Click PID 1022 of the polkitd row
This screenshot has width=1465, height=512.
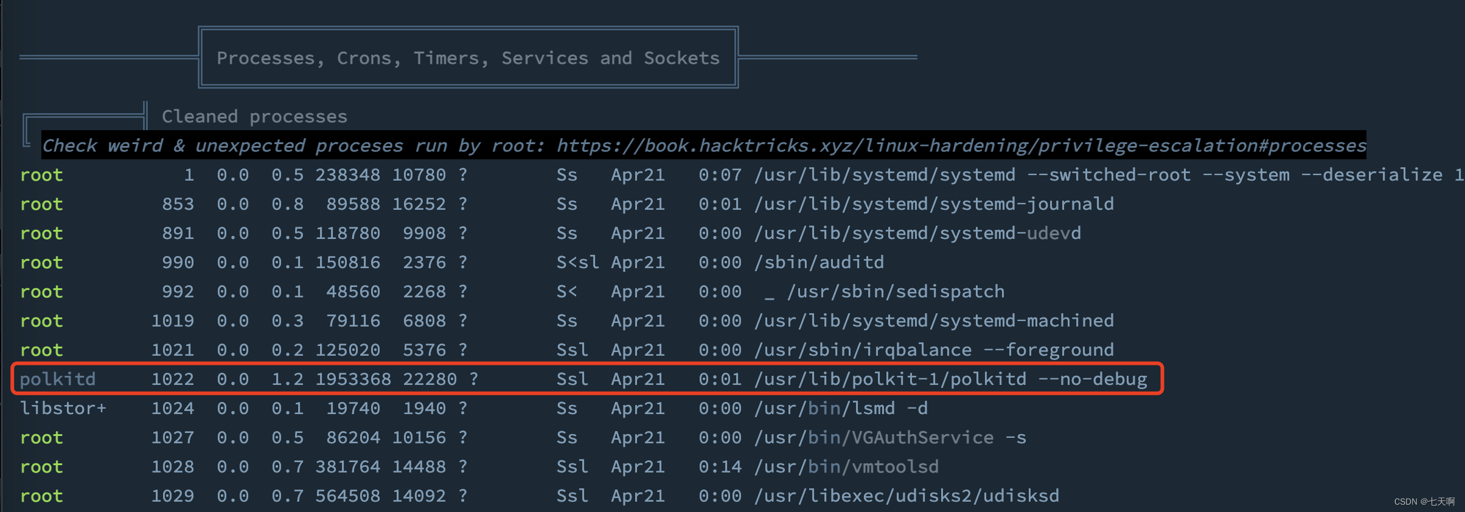(173, 379)
